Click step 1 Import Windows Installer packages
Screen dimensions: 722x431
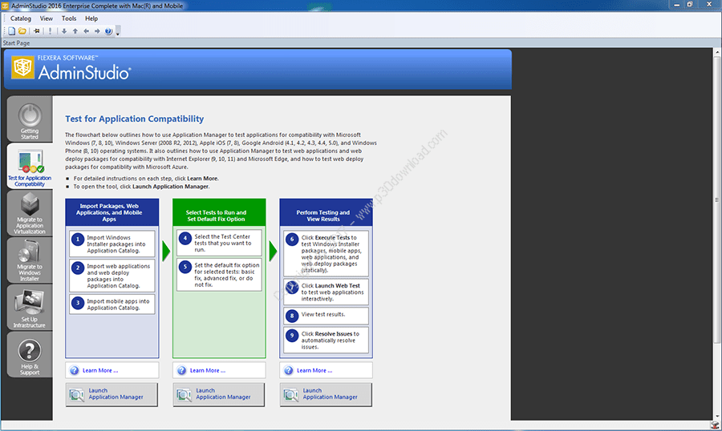pyautogui.click(x=112, y=244)
